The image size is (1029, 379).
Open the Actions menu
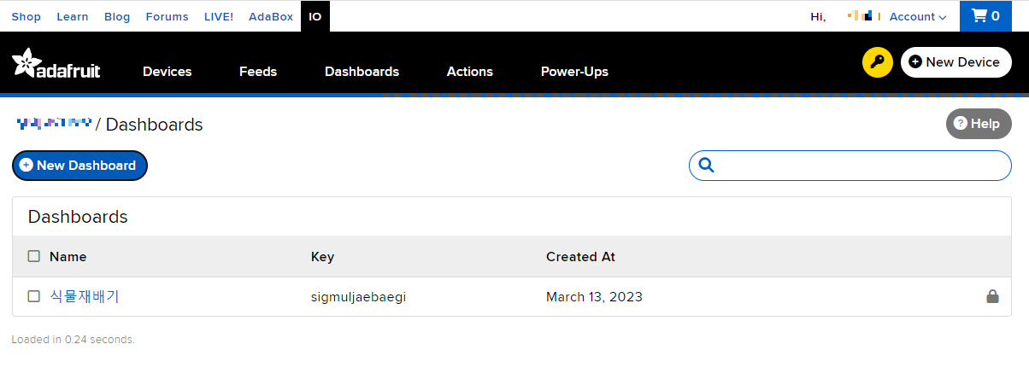[x=470, y=72]
